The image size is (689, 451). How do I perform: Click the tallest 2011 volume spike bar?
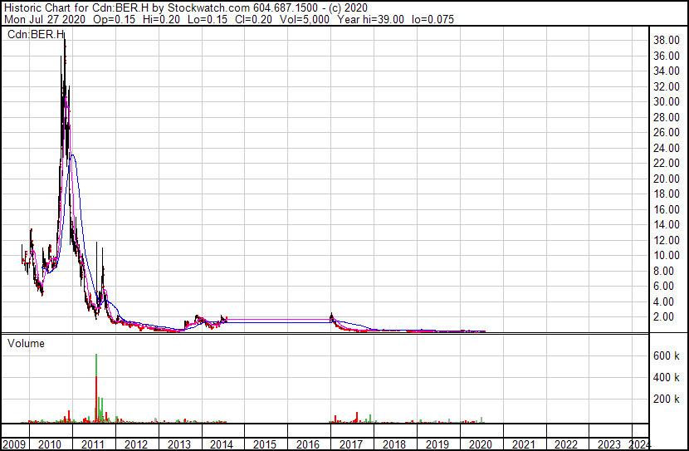click(x=96, y=388)
